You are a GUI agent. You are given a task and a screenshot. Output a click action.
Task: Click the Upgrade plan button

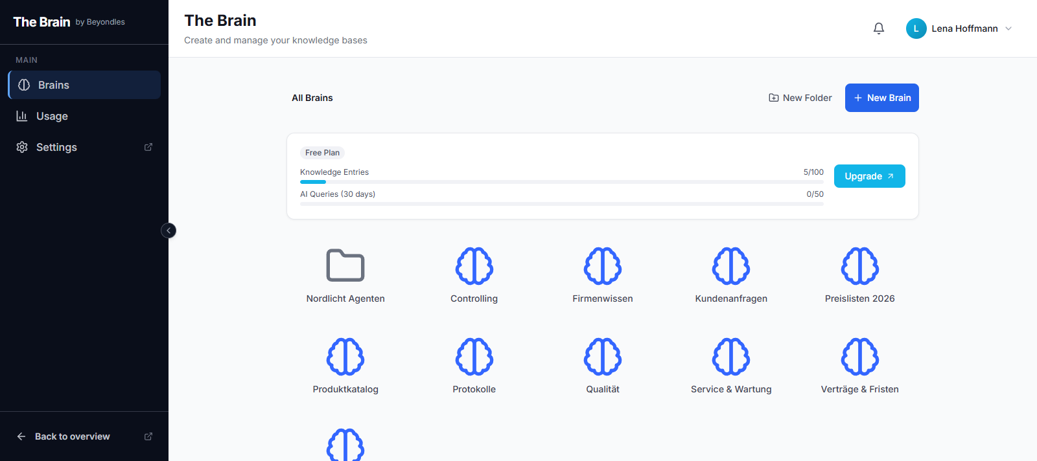click(870, 176)
